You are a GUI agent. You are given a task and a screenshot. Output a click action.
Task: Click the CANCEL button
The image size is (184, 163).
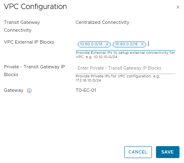point(138,152)
